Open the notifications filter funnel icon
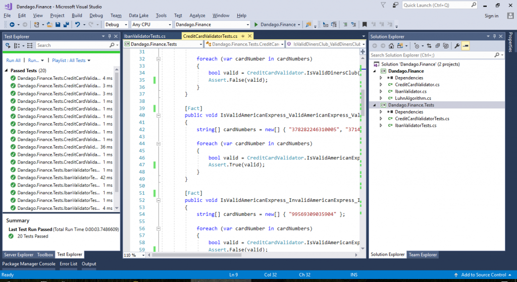This screenshot has height=282, width=517. pos(383,5)
